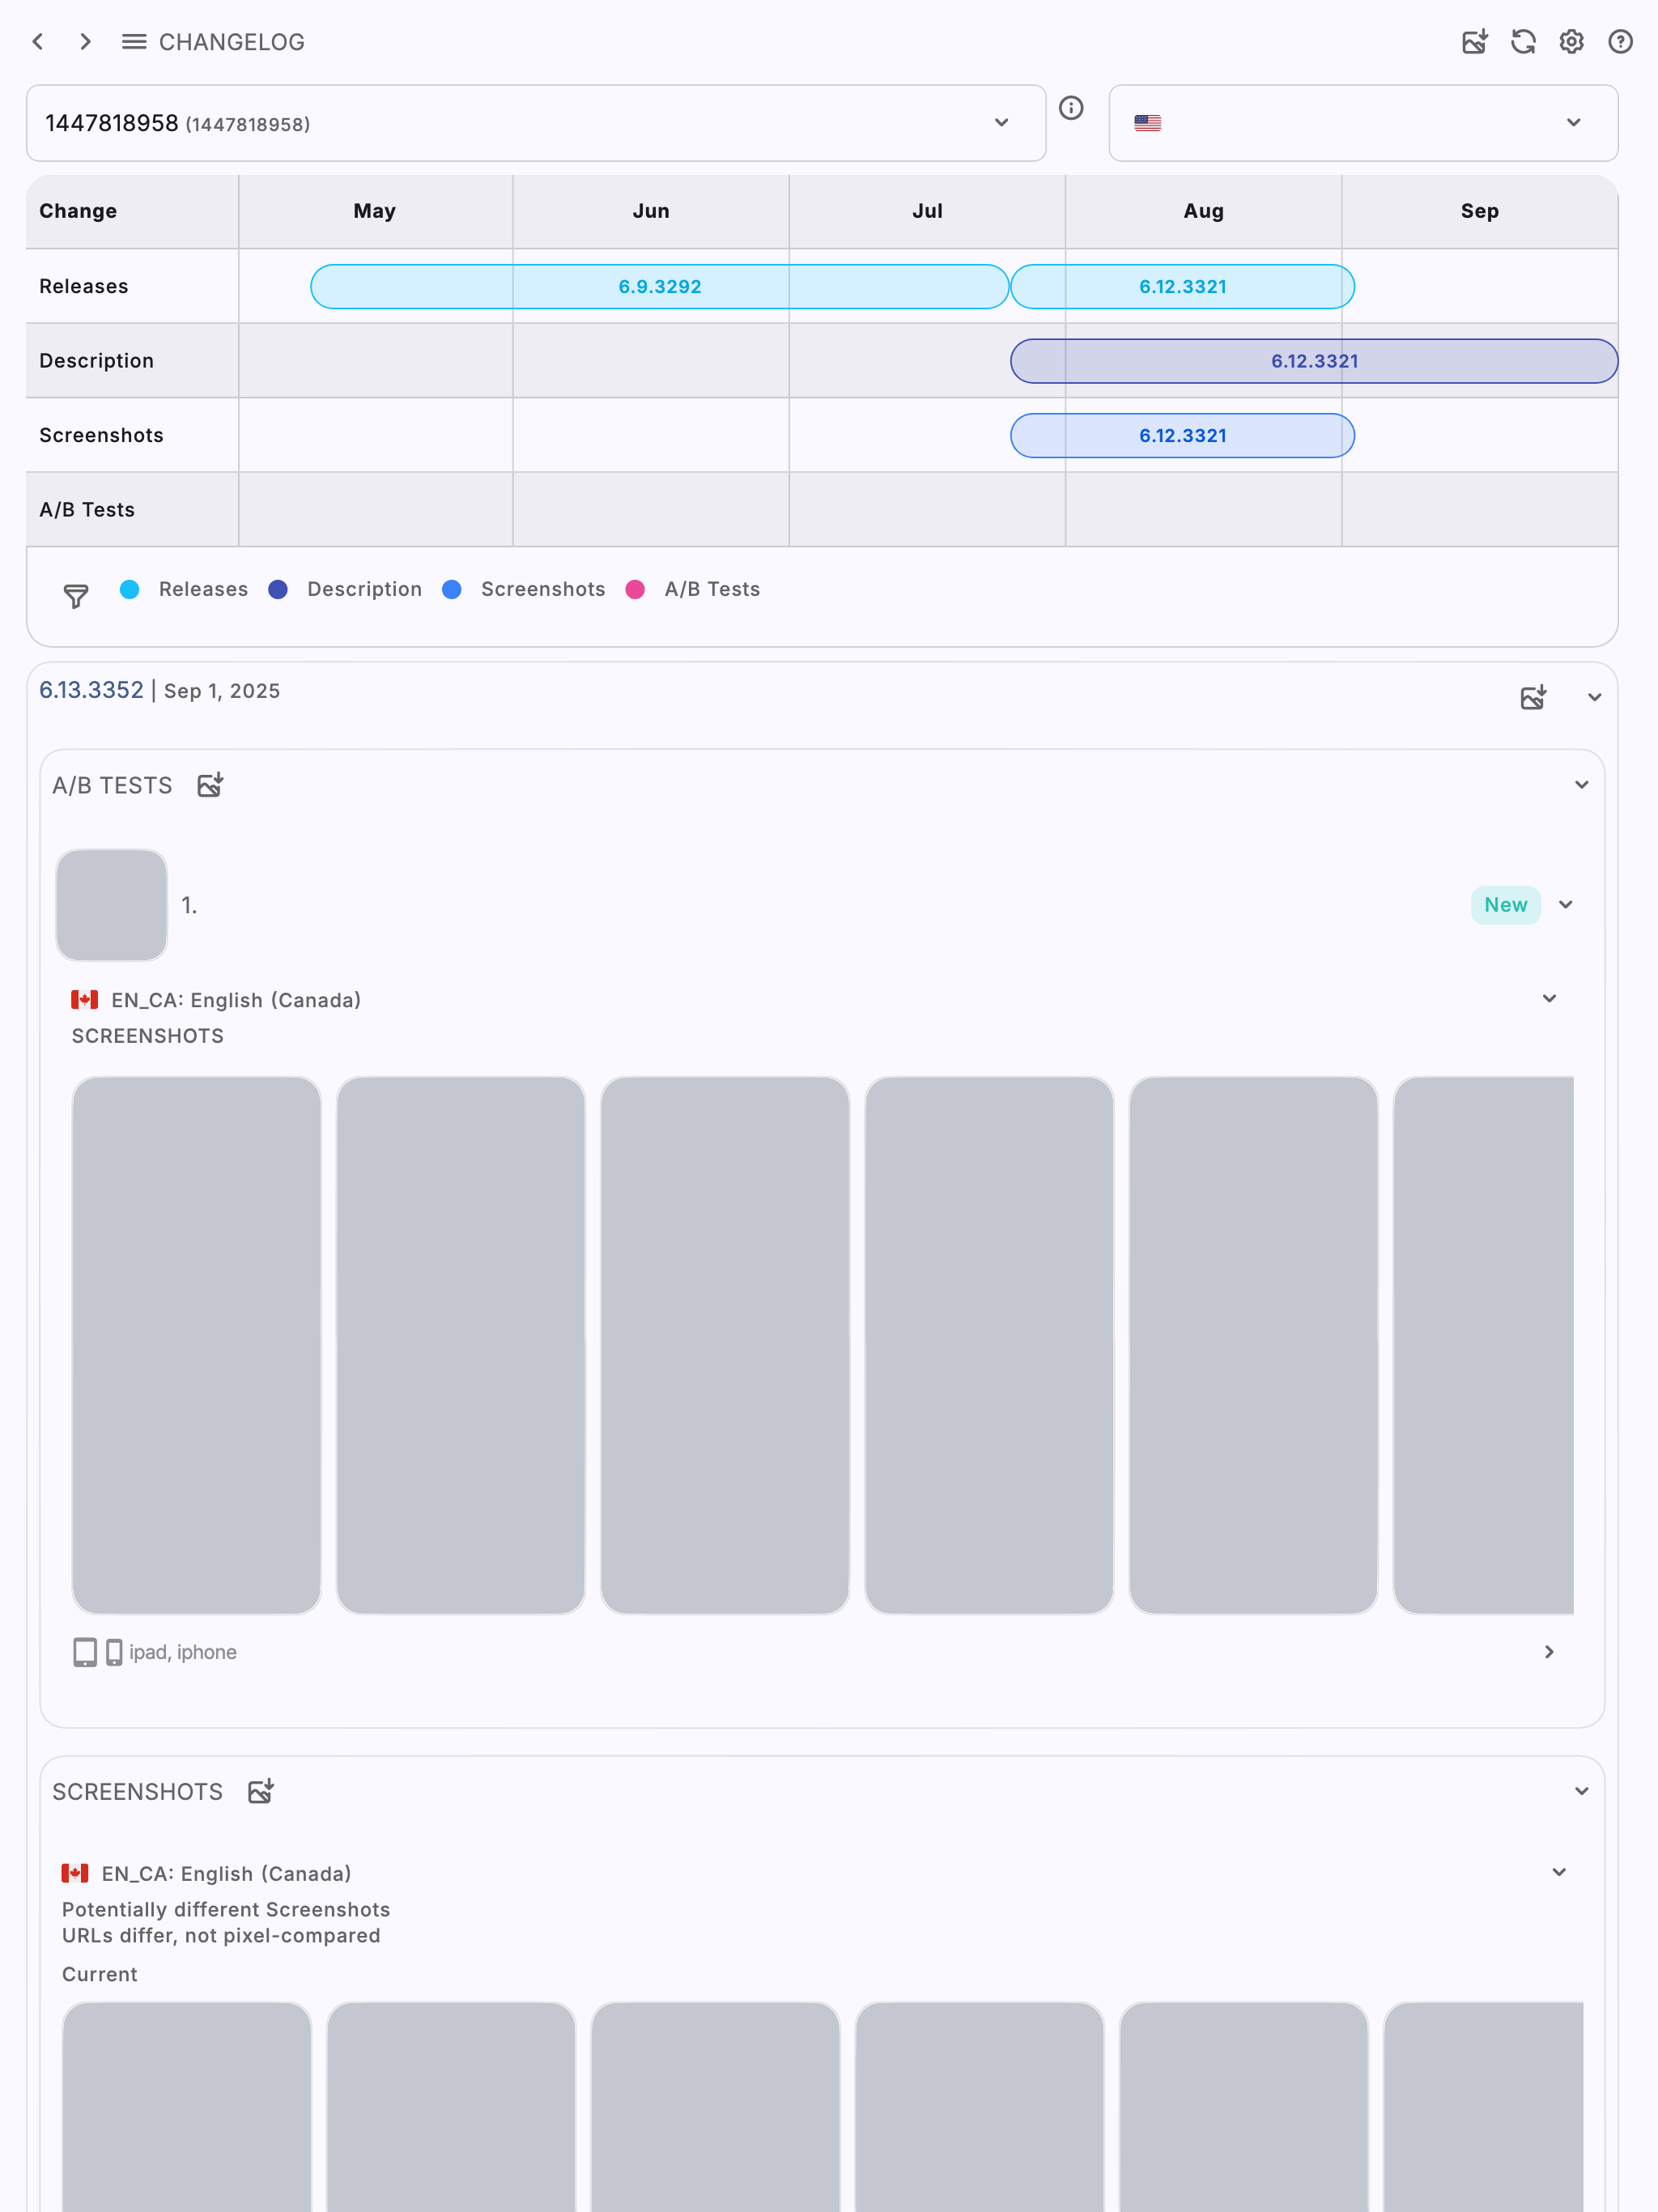The image size is (1658, 2212).
Task: Collapse the SCREENSHOTS section
Action: tap(1582, 1791)
